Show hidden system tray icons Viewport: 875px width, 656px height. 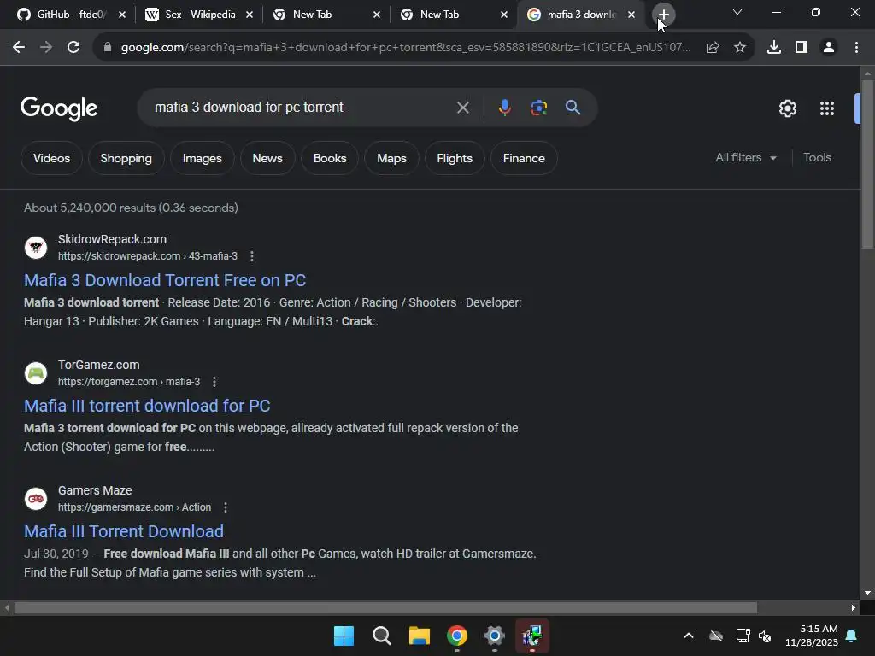click(689, 635)
